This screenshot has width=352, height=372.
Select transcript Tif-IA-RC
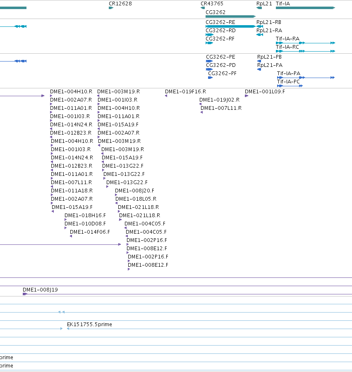coord(305,51)
